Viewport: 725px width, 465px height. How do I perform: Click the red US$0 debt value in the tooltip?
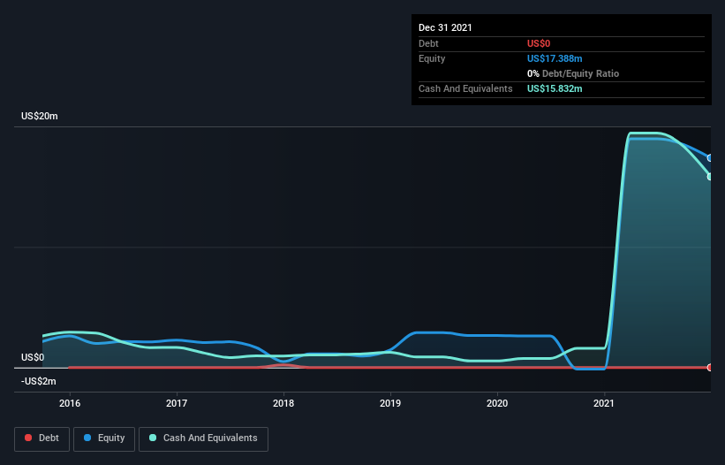pyautogui.click(x=539, y=43)
